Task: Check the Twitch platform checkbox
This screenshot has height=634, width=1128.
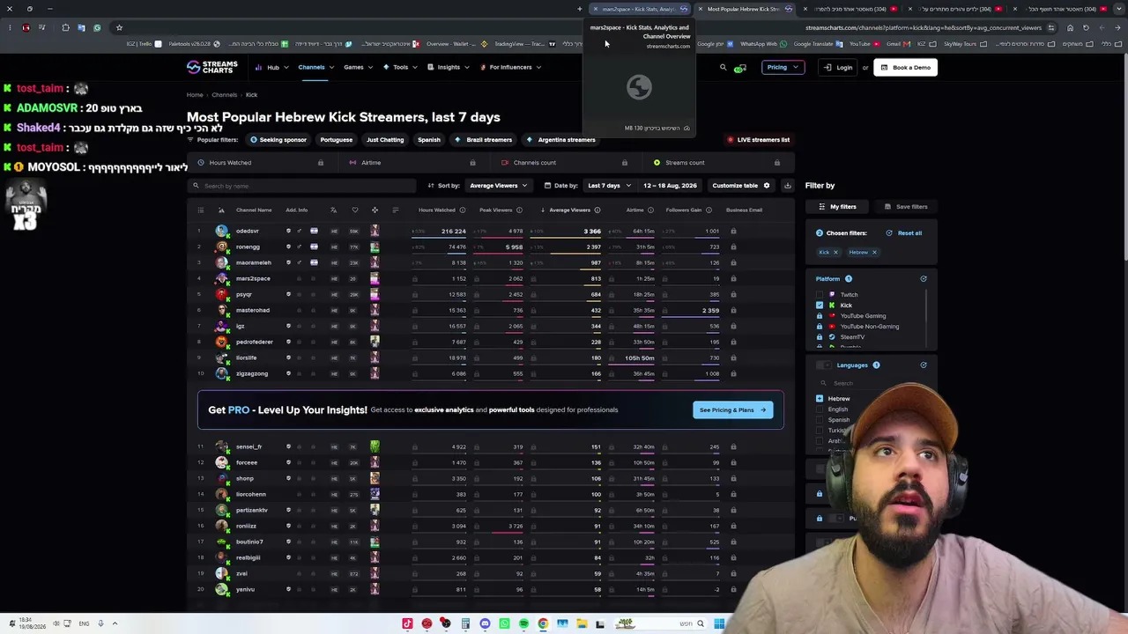Action: point(820,295)
